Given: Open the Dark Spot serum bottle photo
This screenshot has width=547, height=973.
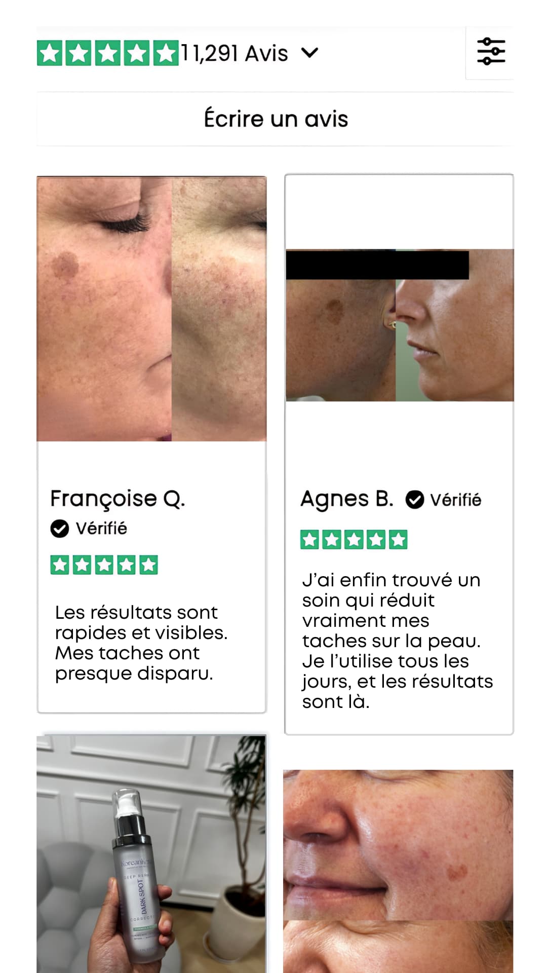Looking at the screenshot, I should click(x=151, y=854).
